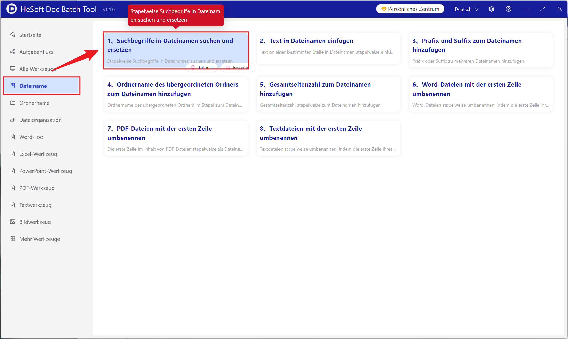Click the Bildwerkzeug image icon
Screen dimensions: 568x339
point(13,222)
